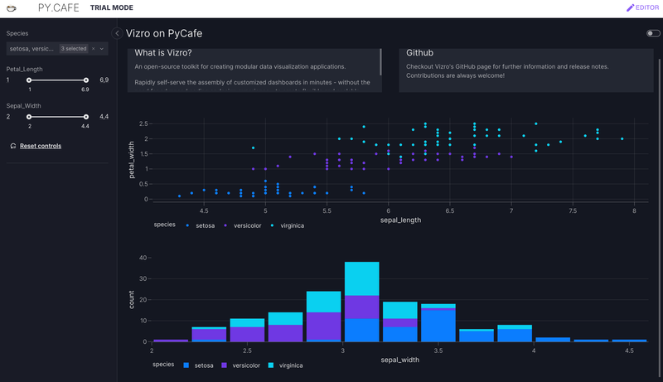This screenshot has width=663, height=382.
Task: Click the main page vertical scrollbar
Action: click(660, 218)
